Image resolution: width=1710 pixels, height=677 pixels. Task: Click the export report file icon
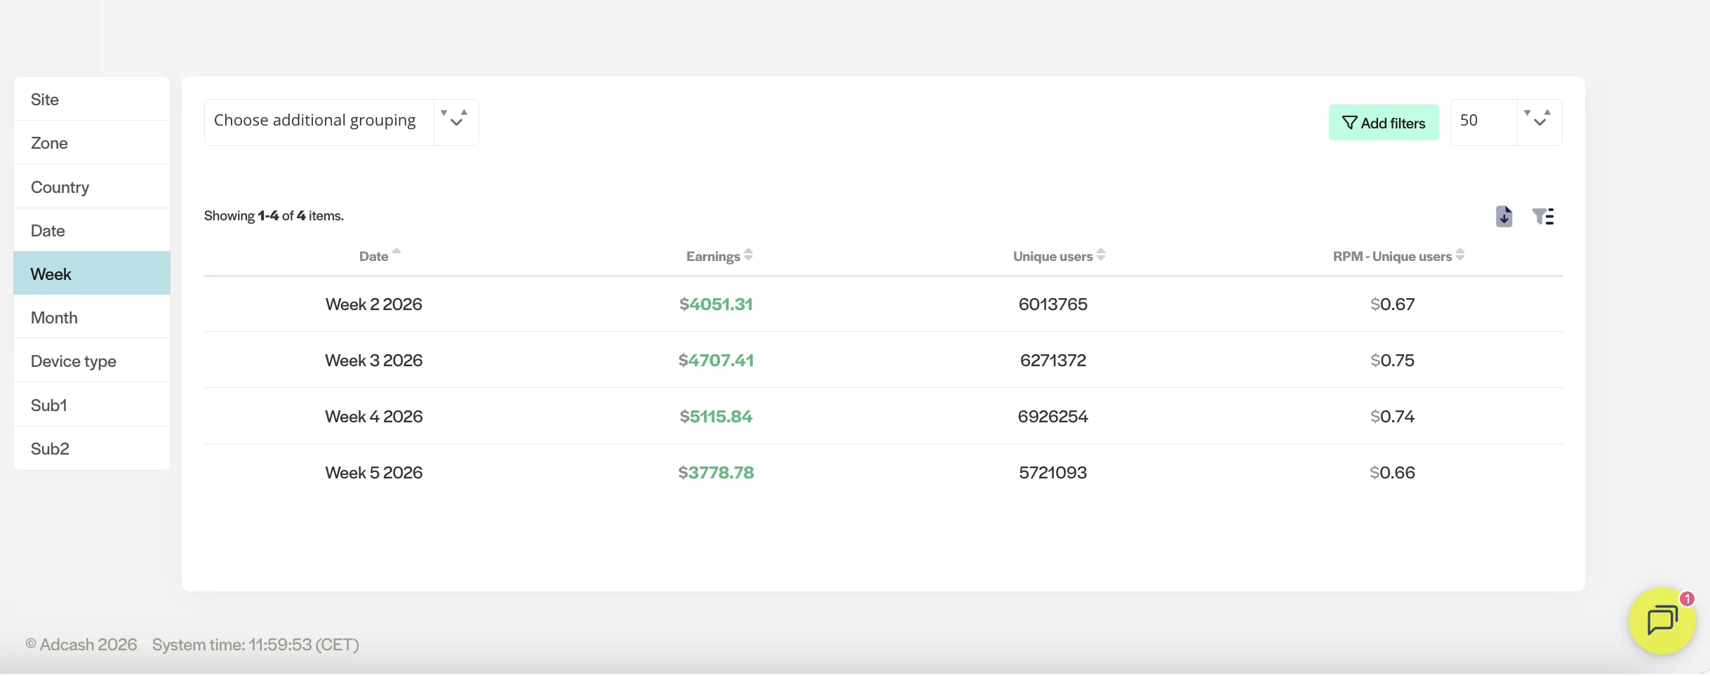[x=1504, y=216]
